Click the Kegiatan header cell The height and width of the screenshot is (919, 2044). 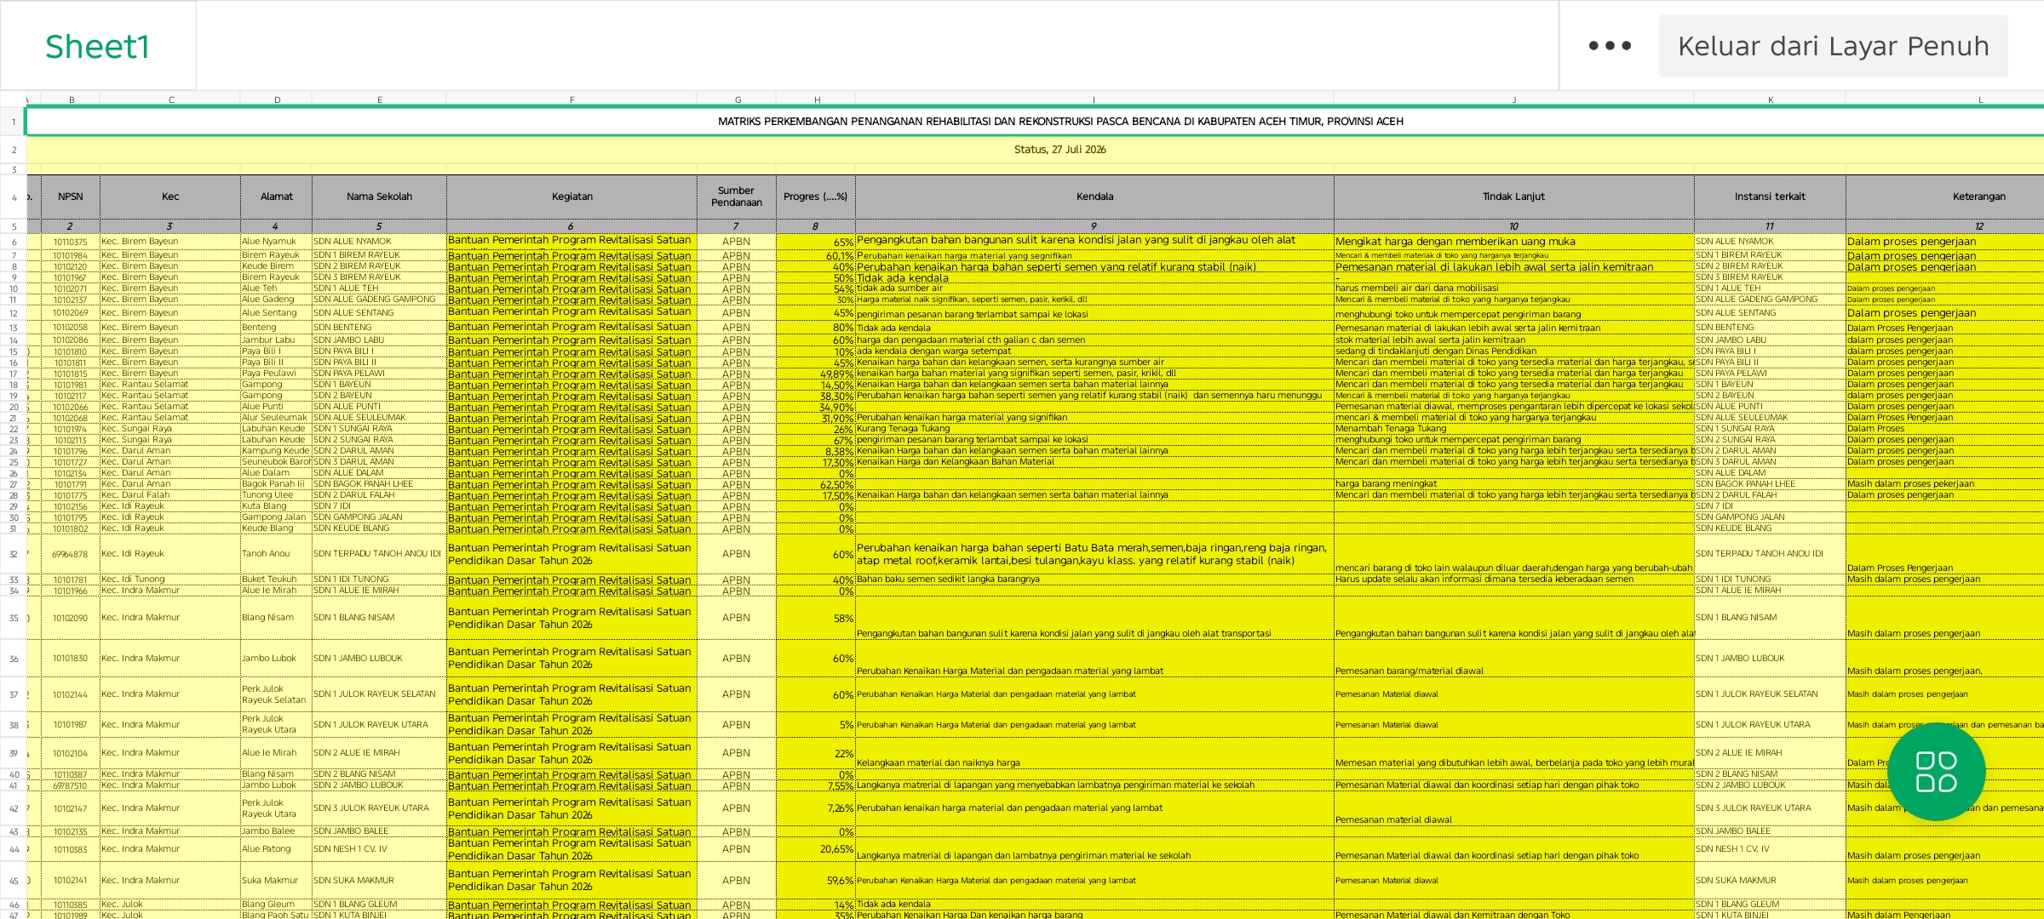pos(571,197)
